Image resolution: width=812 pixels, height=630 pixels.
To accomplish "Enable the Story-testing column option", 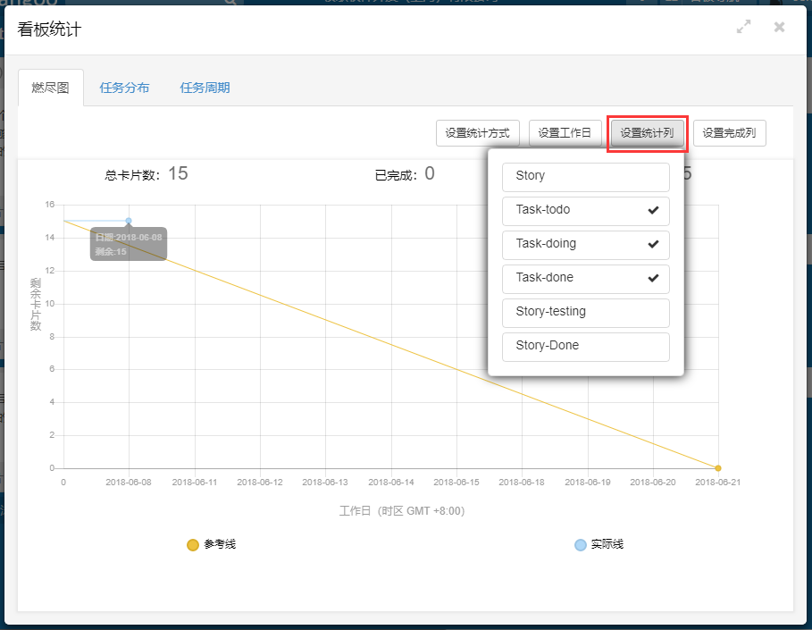I will point(585,312).
